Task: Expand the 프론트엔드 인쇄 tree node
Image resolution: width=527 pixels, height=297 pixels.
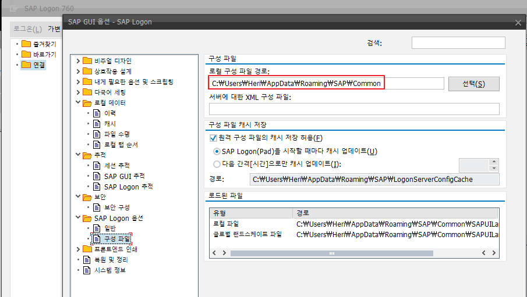Action: 78,249
